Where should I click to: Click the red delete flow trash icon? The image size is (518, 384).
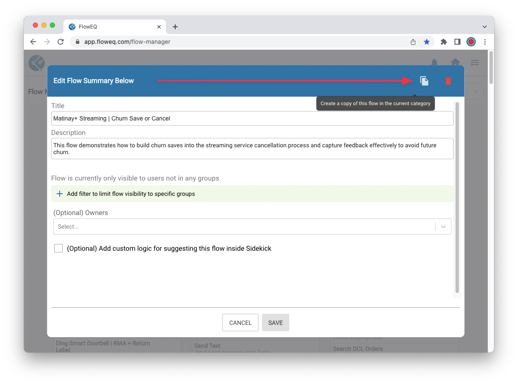coord(448,81)
